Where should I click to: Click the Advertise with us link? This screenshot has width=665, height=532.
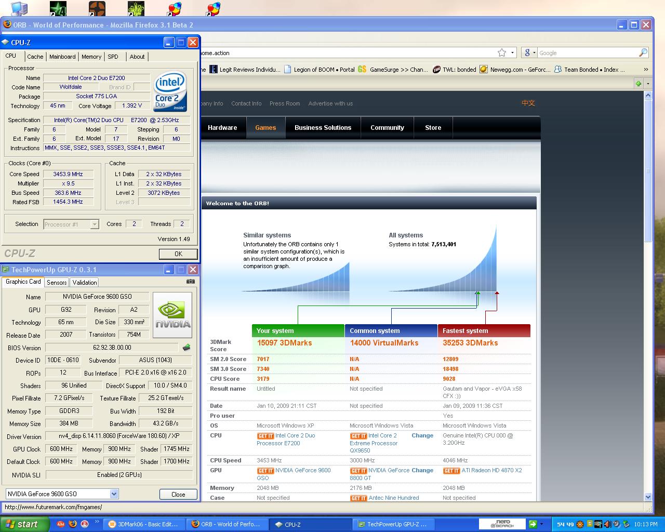point(330,103)
